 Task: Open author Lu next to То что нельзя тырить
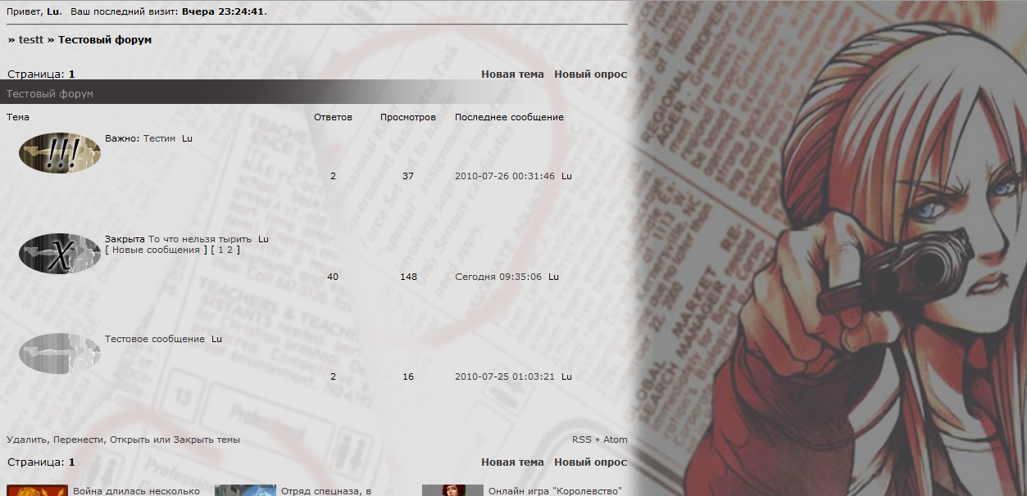coord(263,239)
